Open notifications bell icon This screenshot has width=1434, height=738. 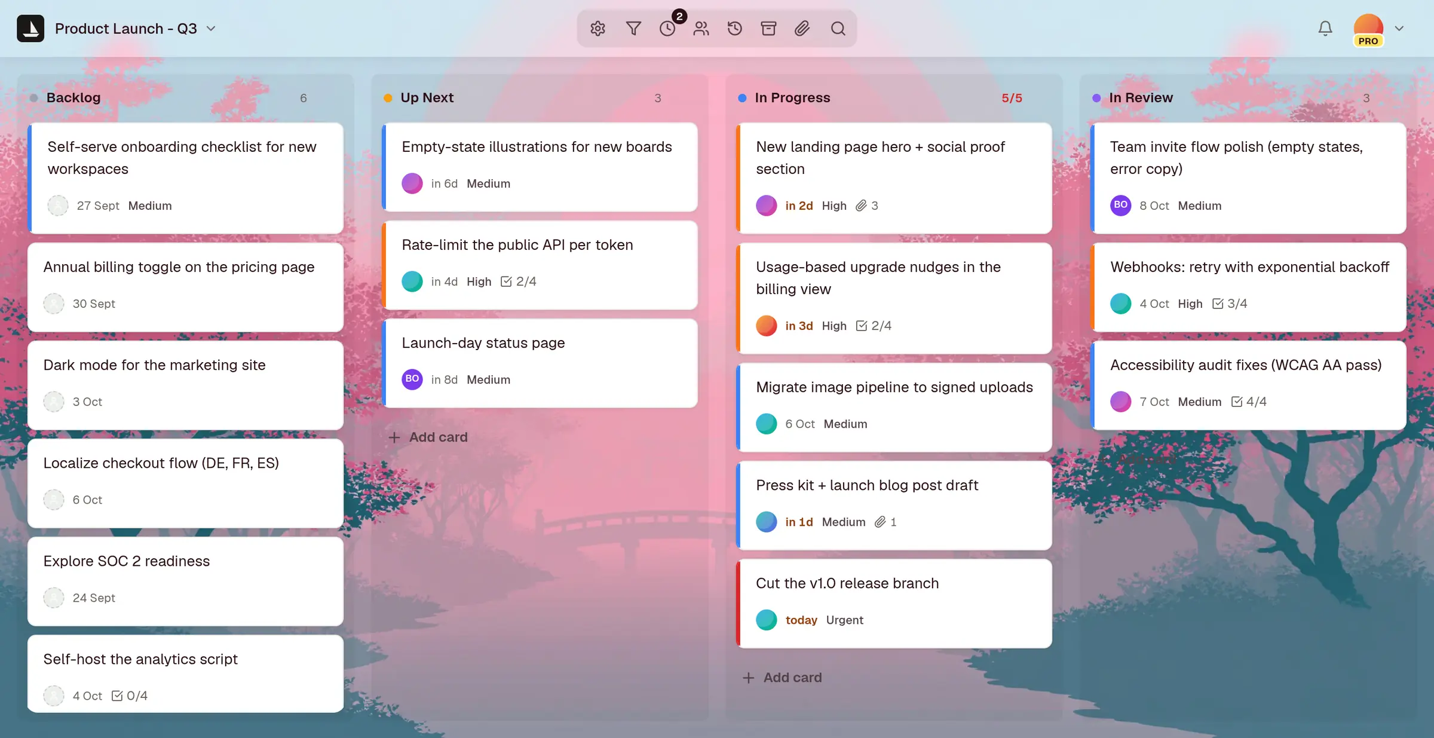pyautogui.click(x=1325, y=29)
